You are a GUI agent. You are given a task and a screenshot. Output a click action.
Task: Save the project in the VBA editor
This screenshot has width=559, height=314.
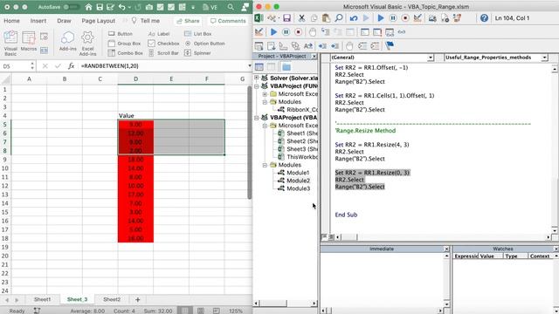[287, 18]
